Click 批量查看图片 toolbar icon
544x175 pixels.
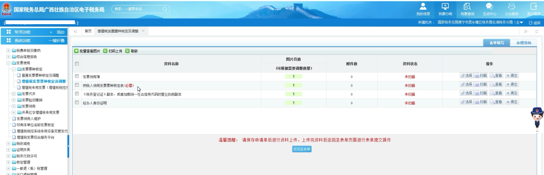point(77,51)
